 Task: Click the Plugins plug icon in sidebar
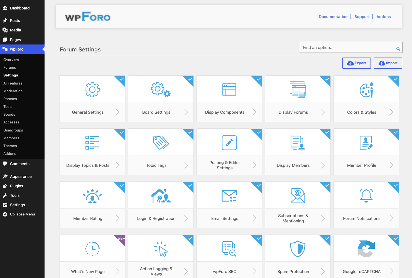5,186
